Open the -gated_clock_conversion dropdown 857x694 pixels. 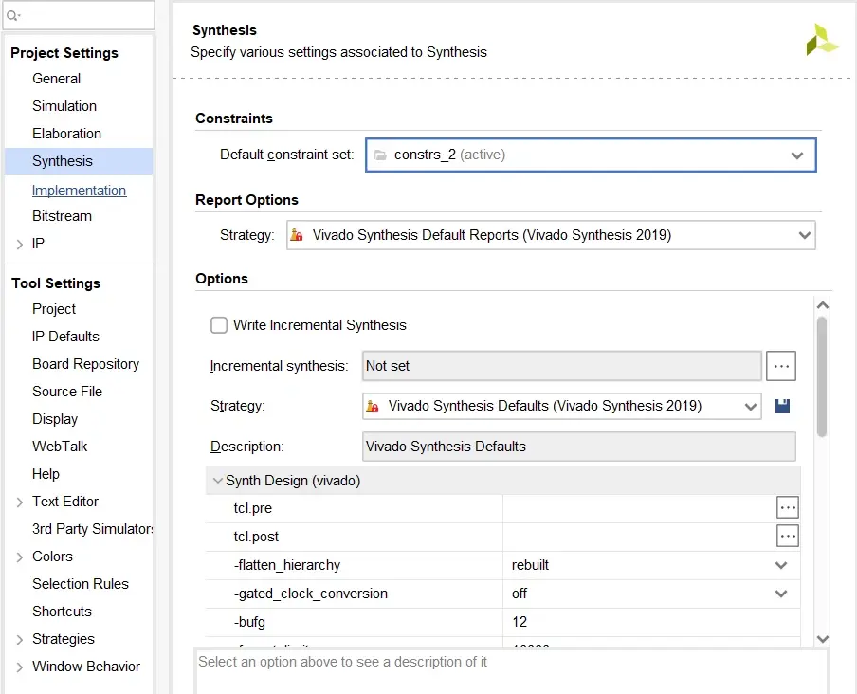tap(781, 594)
